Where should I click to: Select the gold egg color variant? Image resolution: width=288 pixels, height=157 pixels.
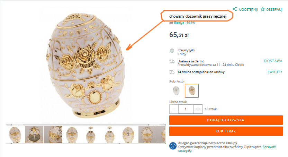click(191, 91)
